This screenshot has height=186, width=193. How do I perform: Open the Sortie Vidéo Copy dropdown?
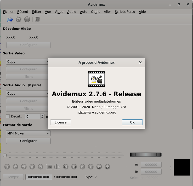27,62
